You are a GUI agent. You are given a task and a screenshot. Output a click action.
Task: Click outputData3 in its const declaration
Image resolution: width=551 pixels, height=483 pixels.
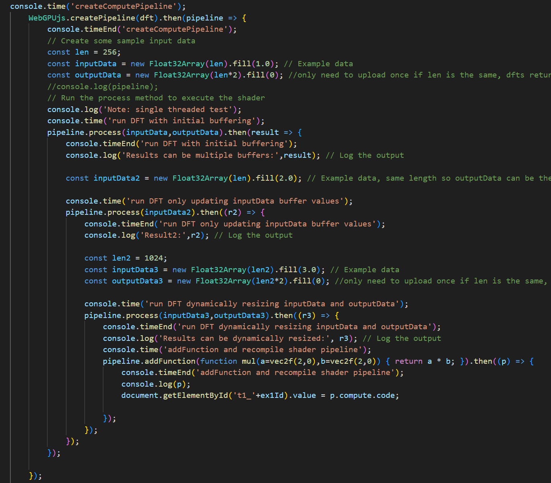137,281
